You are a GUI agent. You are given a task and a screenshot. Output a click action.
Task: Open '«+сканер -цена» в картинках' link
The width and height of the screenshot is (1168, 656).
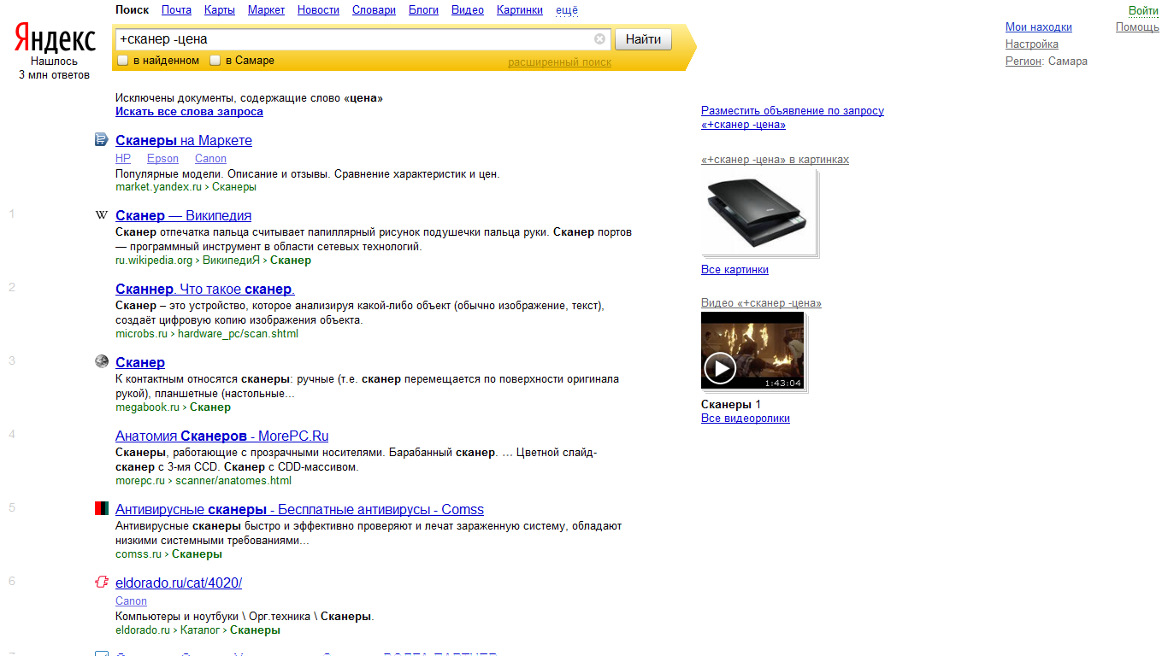[775, 160]
